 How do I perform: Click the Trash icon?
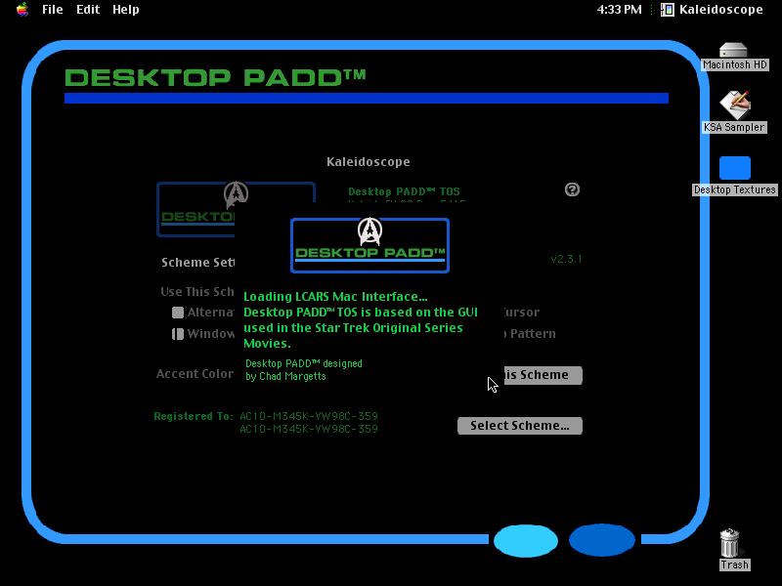pos(730,543)
